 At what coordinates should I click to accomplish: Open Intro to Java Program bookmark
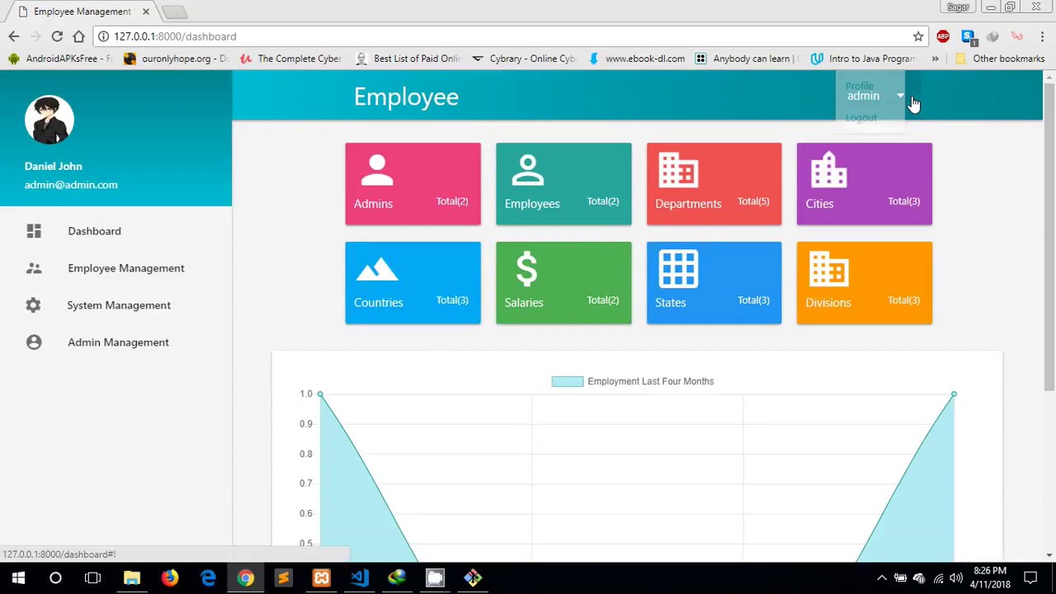coord(864,59)
